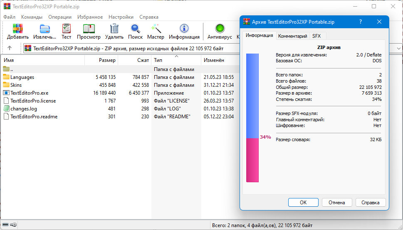Image resolution: width=403 pixels, height=230 pixels.
Task: Open the Справка menu
Action: coord(149,17)
